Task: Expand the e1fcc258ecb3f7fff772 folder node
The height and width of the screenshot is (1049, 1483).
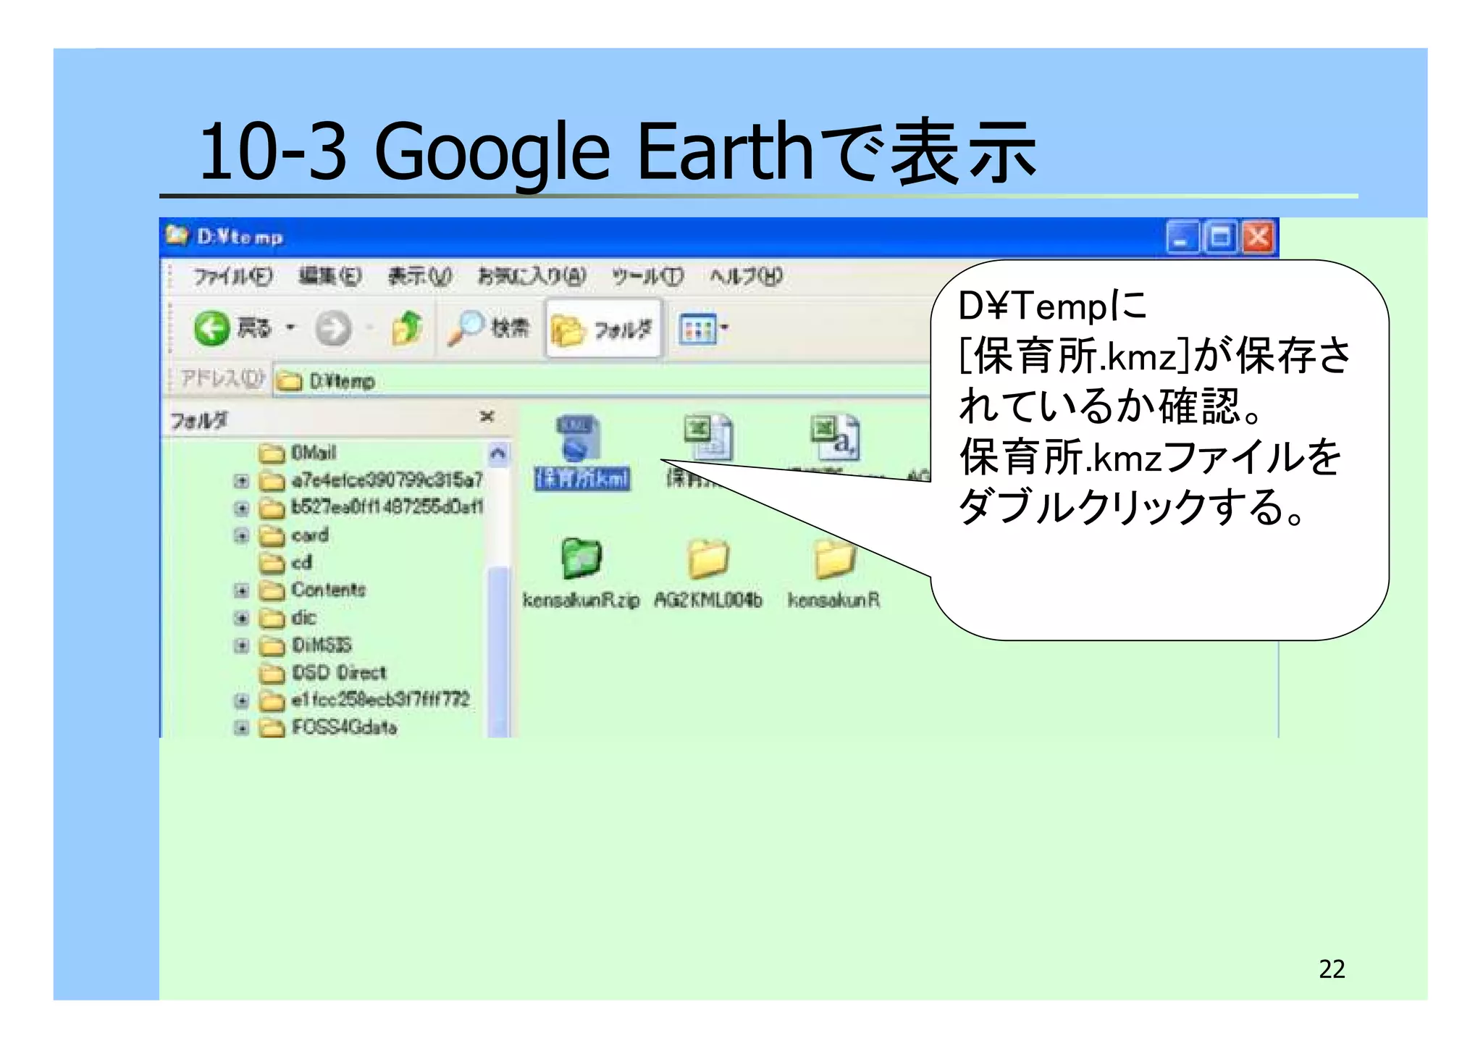Action: (241, 701)
